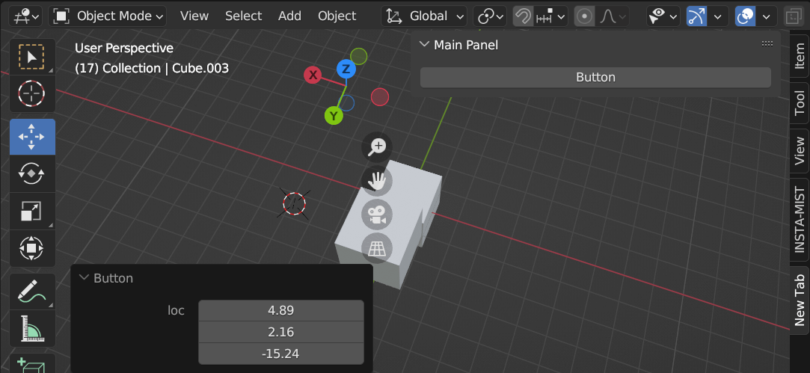Select the Move tool
This screenshot has height=373, width=810.
click(31, 136)
